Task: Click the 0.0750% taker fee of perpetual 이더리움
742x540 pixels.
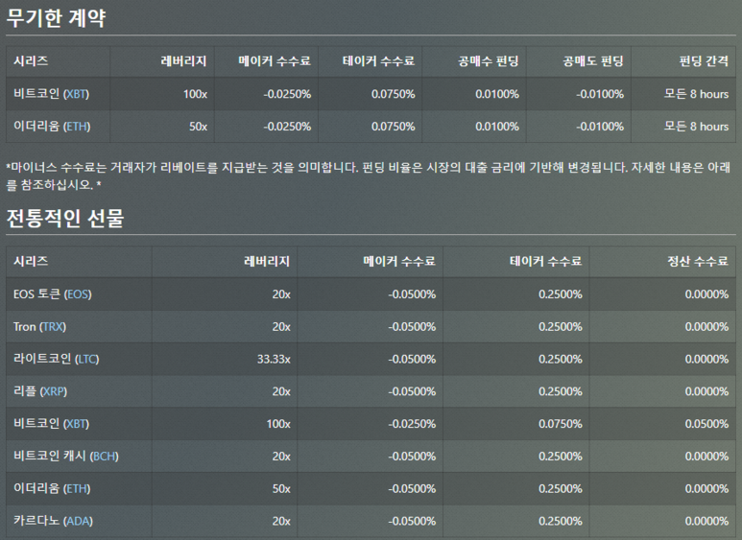Action: pyautogui.click(x=393, y=127)
